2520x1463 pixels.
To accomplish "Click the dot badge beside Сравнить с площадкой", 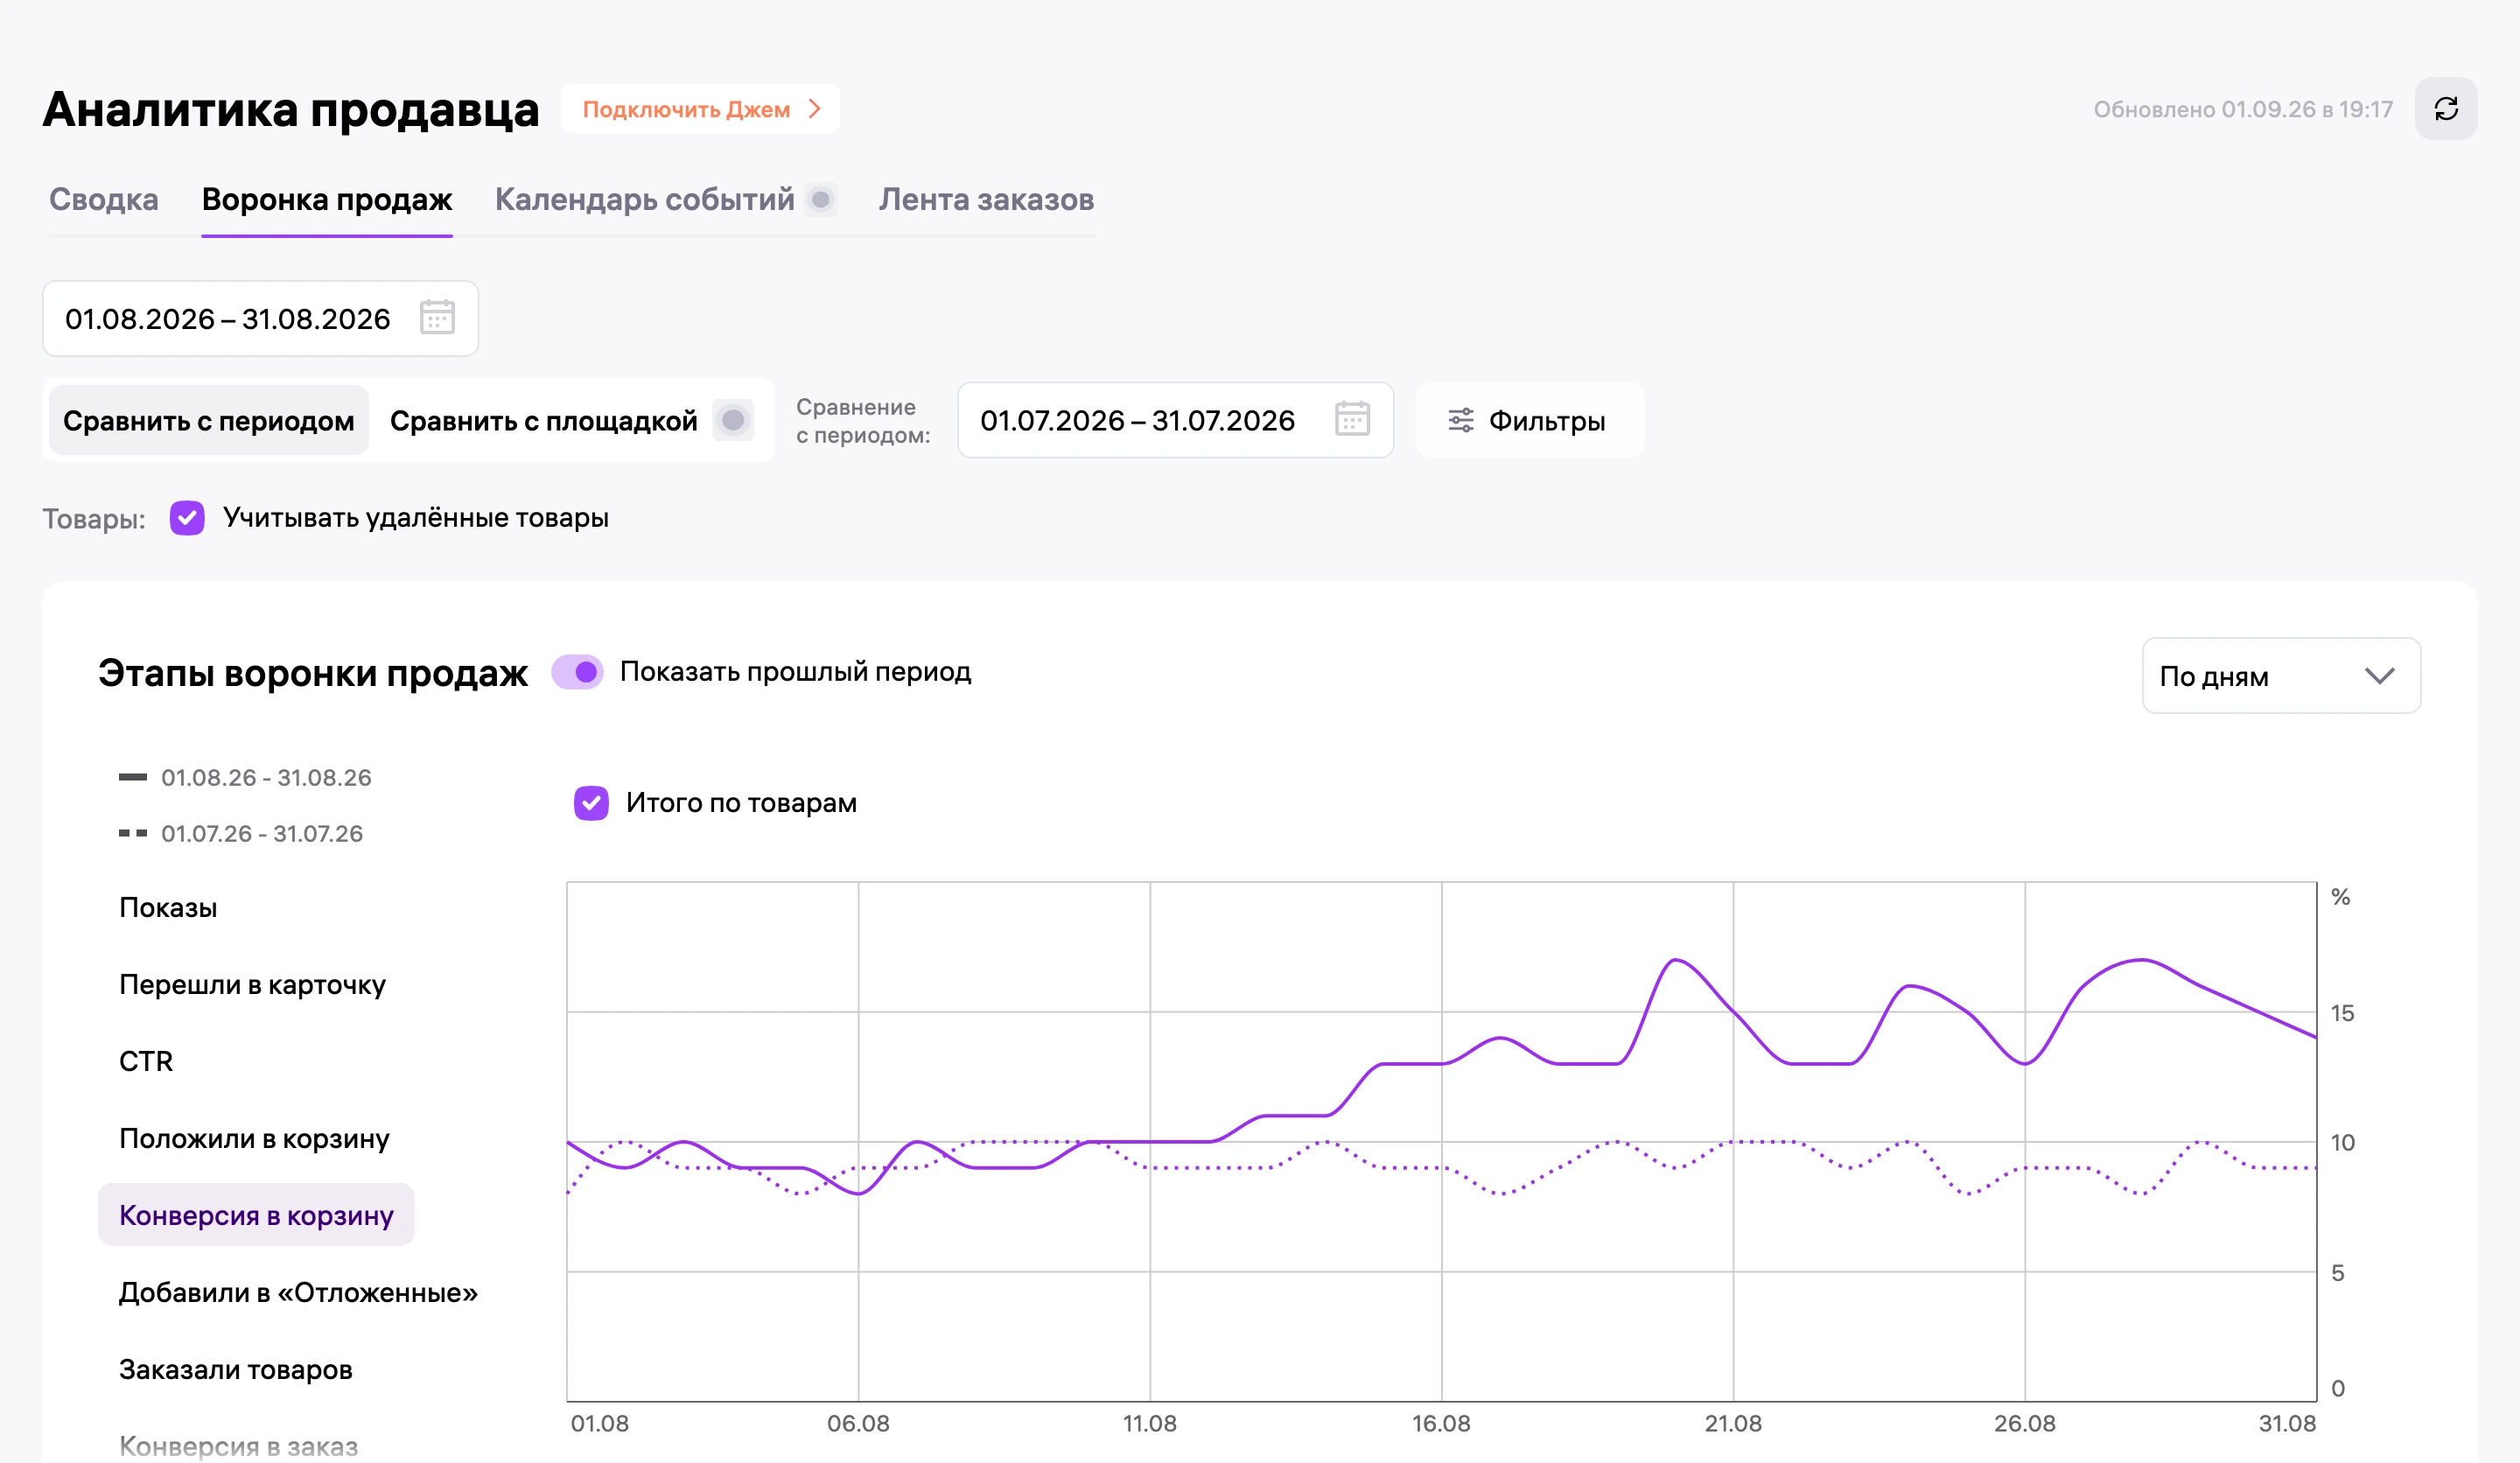I will [x=733, y=420].
